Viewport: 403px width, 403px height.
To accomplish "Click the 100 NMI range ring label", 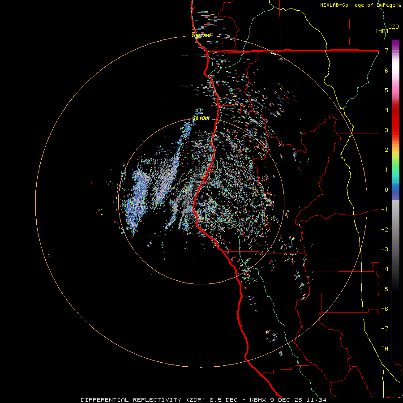I will click(x=201, y=35).
